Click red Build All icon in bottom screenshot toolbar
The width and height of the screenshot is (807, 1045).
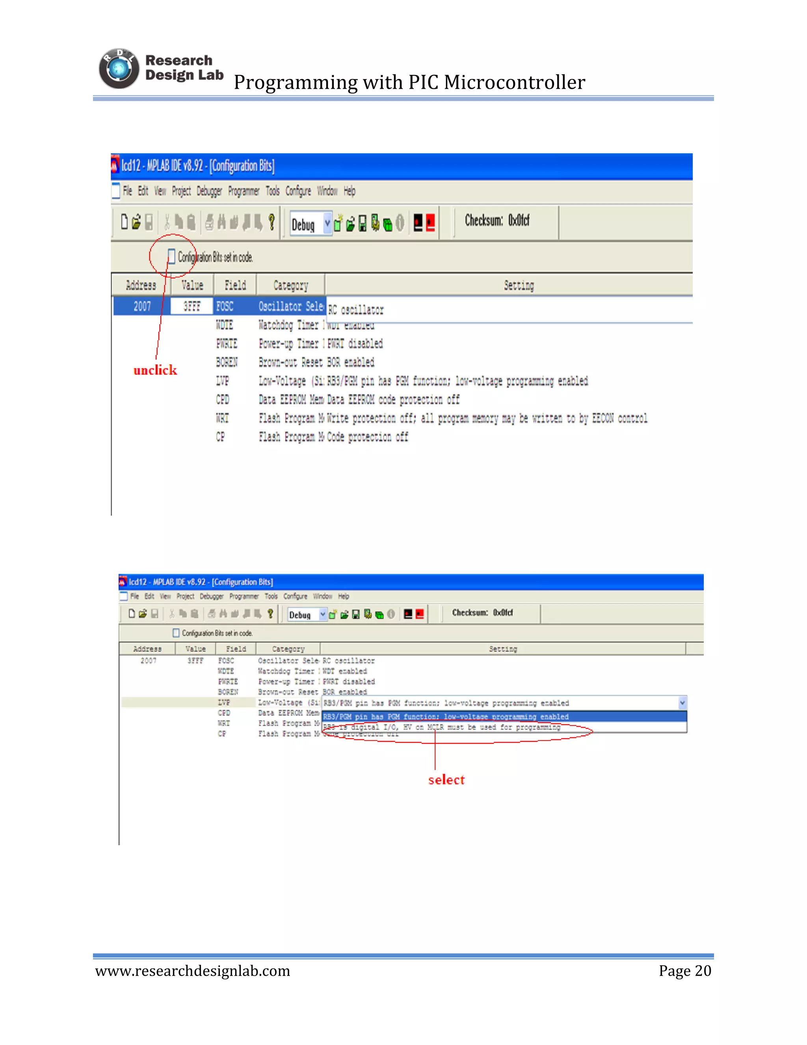click(420, 614)
